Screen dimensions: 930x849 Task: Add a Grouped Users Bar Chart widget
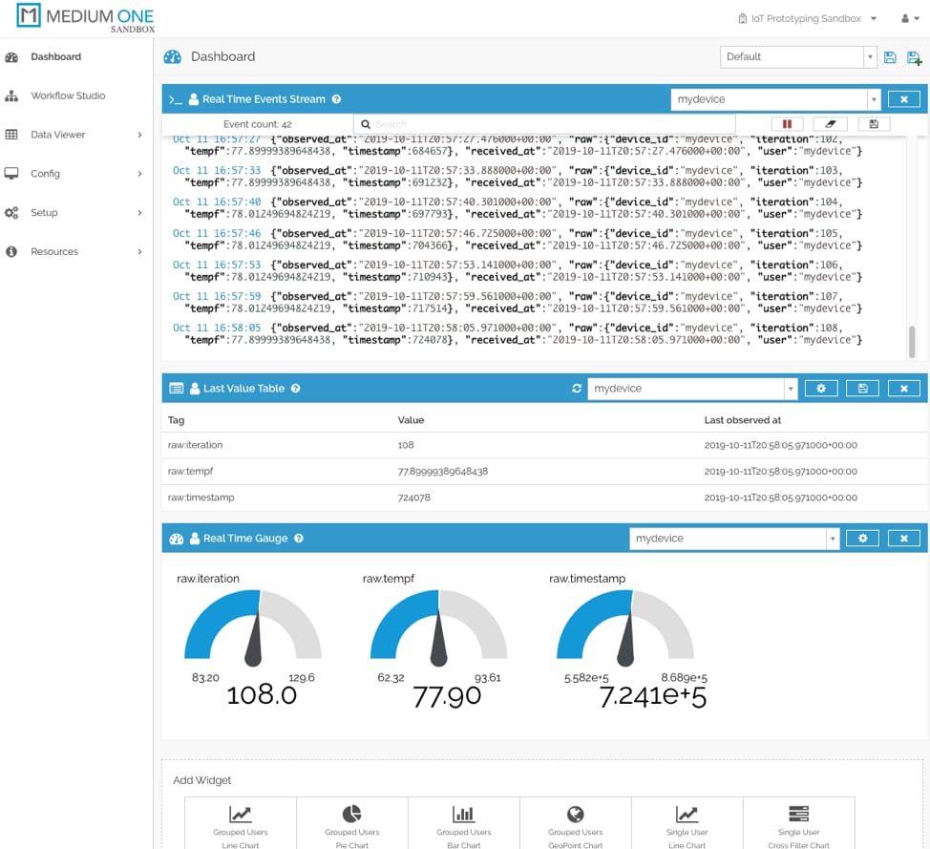[x=463, y=823]
